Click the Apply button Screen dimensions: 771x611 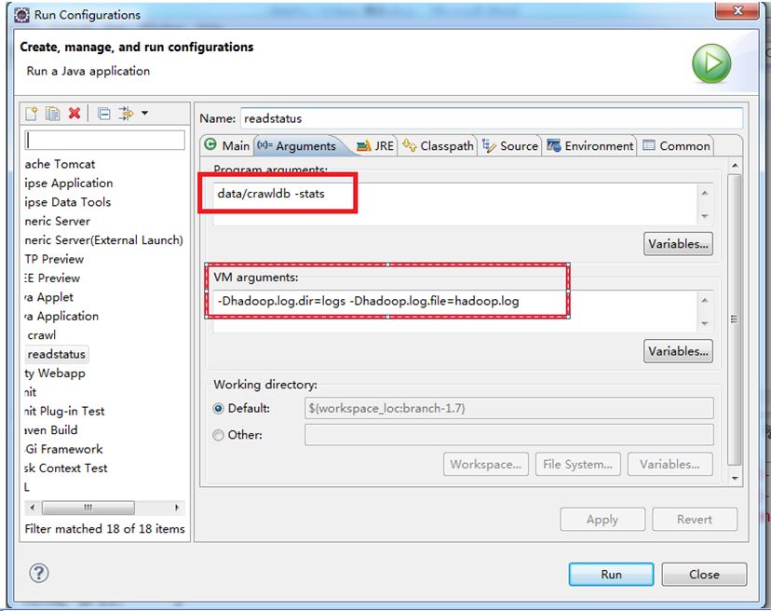(x=602, y=520)
